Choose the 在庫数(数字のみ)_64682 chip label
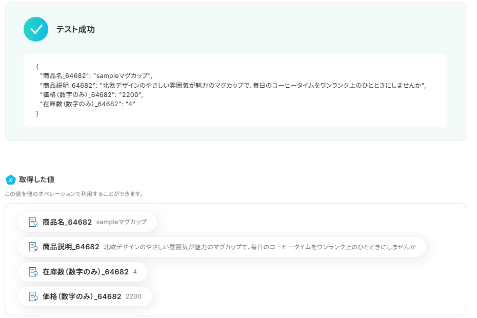The height and width of the screenshot is (318, 477). pyautogui.click(x=86, y=272)
